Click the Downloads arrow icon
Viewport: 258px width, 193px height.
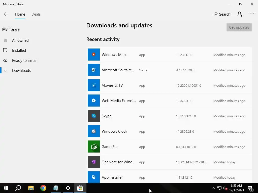coord(5,70)
